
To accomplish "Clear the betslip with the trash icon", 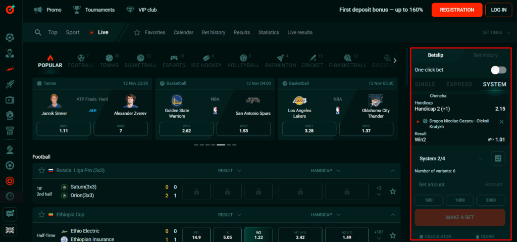I will [x=485, y=236].
